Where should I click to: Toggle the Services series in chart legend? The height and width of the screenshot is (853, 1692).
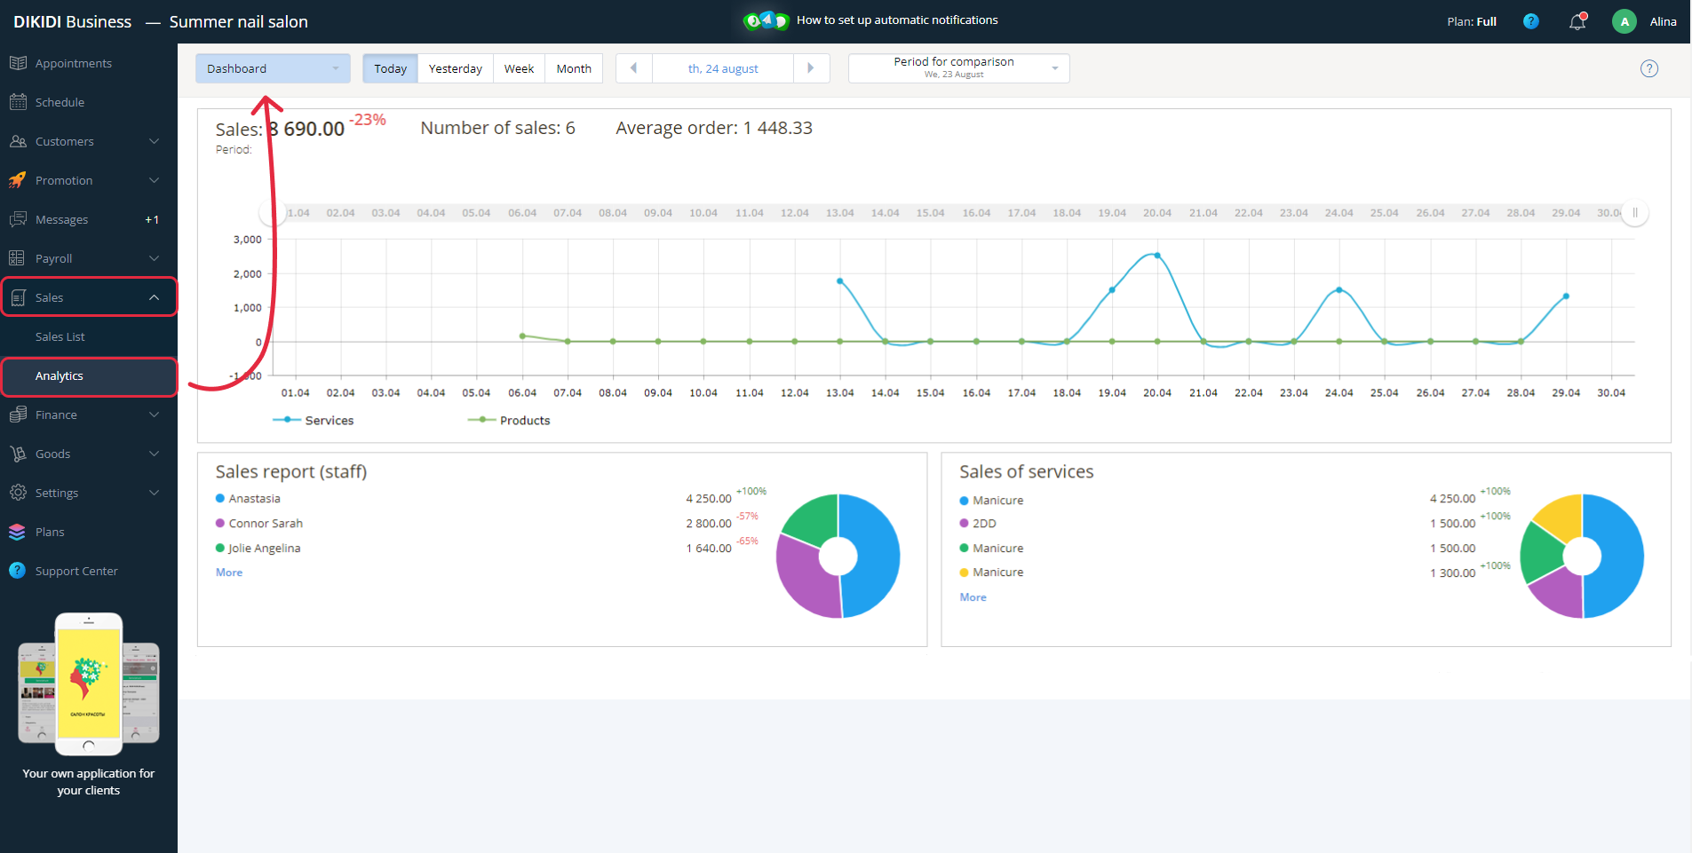(x=314, y=420)
